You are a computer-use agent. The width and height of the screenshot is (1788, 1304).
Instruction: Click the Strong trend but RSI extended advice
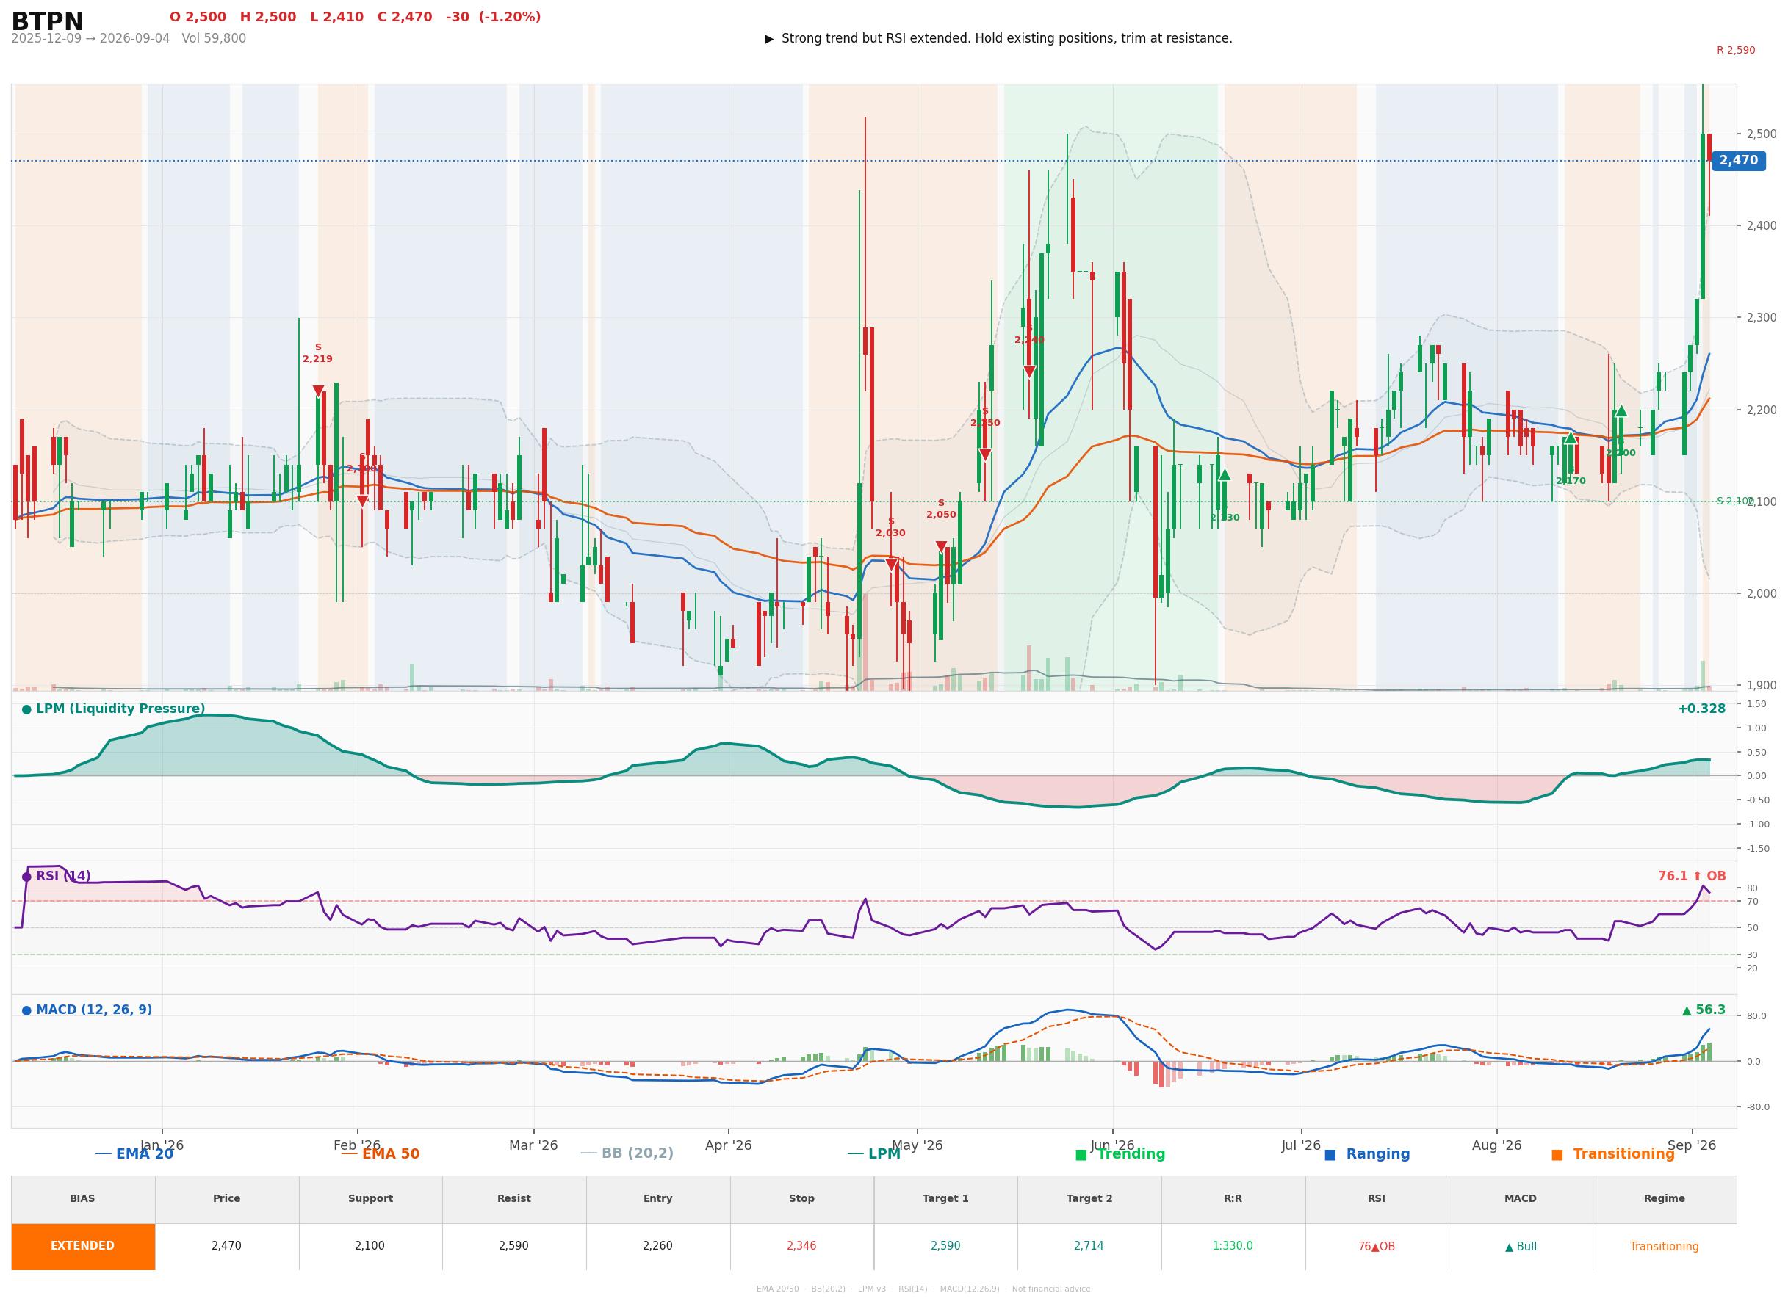[x=1007, y=39]
